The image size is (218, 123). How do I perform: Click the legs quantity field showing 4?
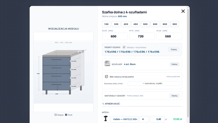pos(144,119)
